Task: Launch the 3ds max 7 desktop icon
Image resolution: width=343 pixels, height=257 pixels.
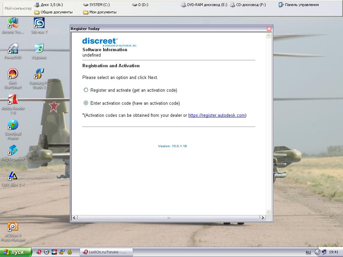Action: pyautogui.click(x=39, y=25)
